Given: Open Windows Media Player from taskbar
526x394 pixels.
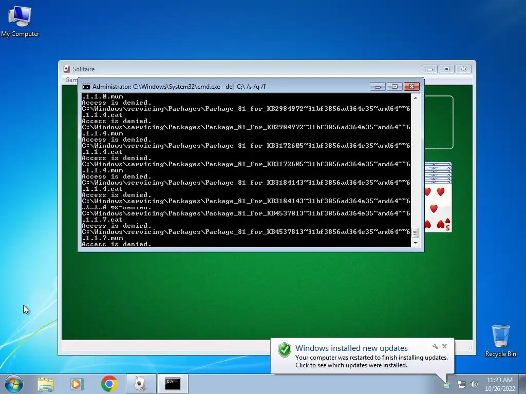Looking at the screenshot, I should (x=77, y=384).
